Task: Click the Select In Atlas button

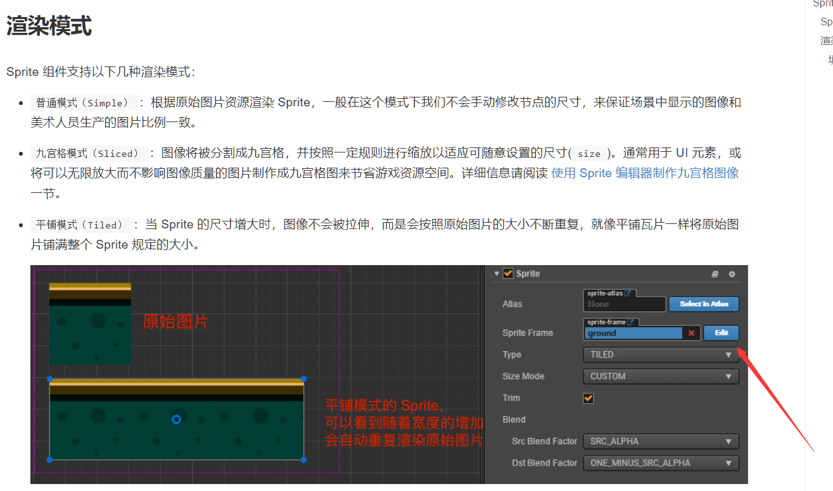Action: coord(704,304)
